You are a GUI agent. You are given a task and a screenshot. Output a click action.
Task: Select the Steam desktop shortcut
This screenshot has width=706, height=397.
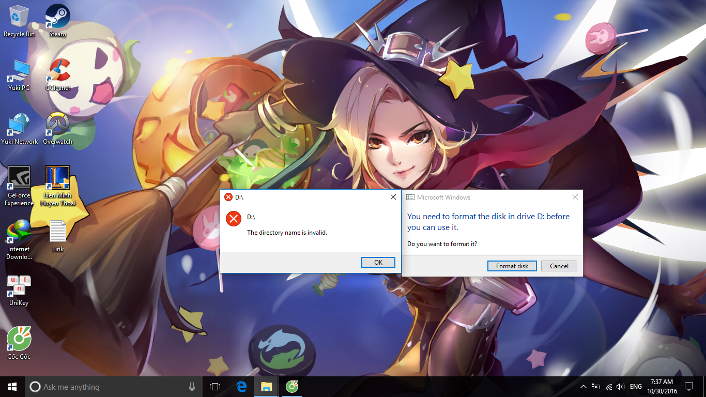(x=58, y=21)
